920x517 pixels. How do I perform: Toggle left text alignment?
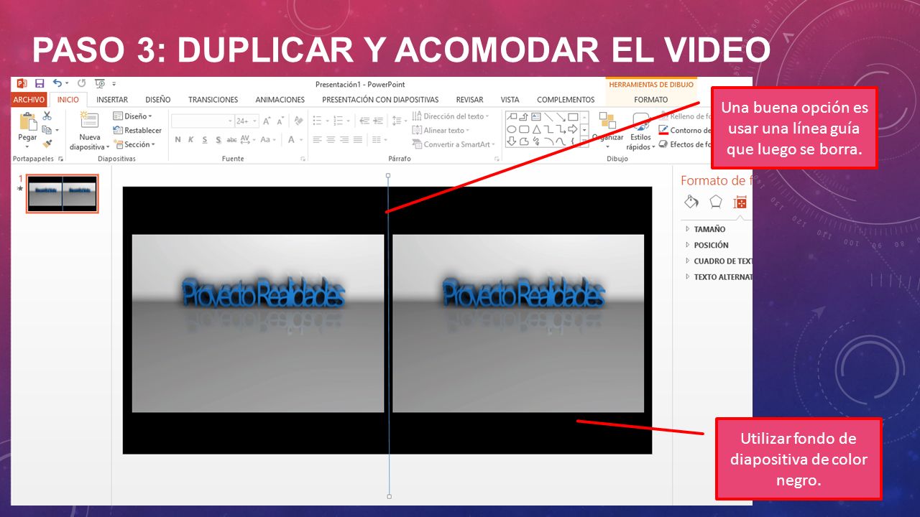[318, 139]
